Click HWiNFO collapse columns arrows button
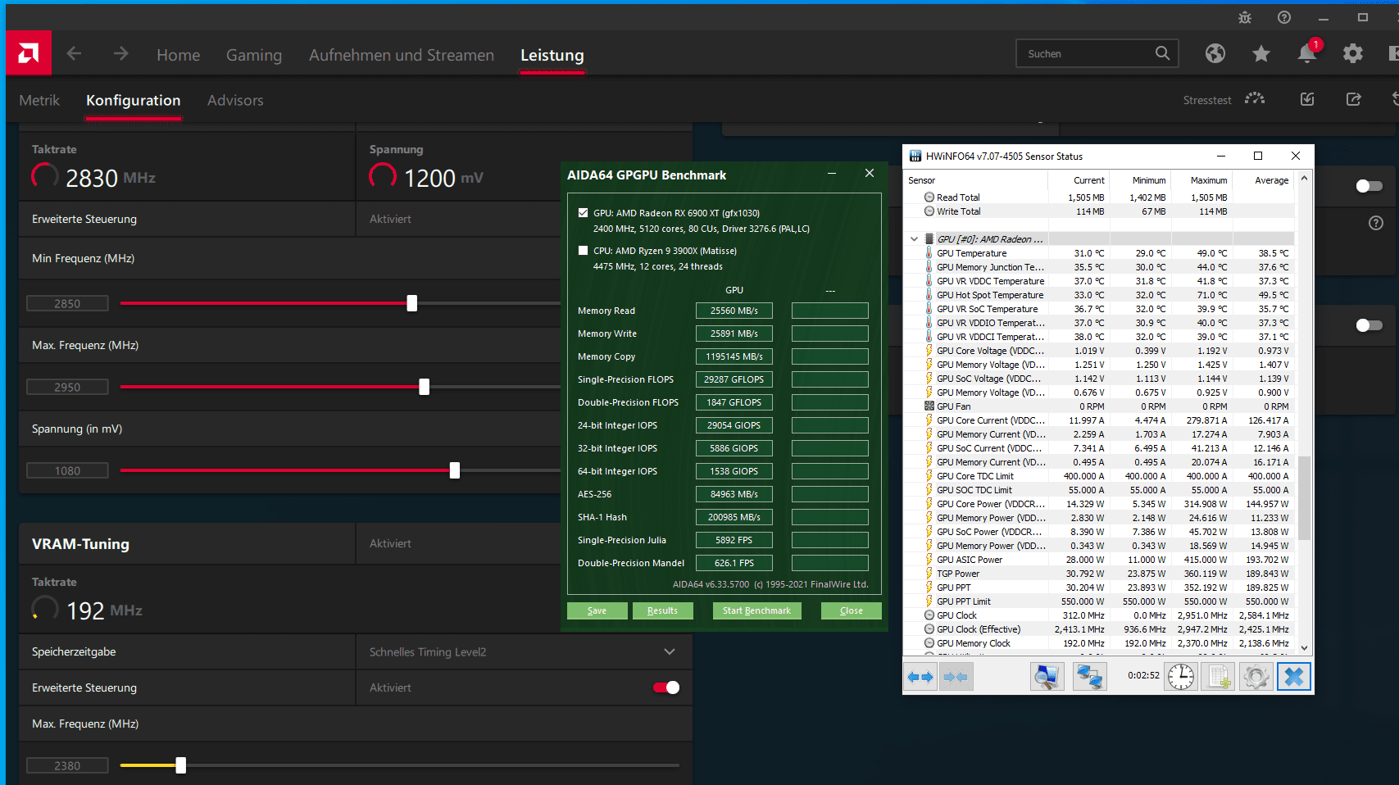 tap(956, 677)
